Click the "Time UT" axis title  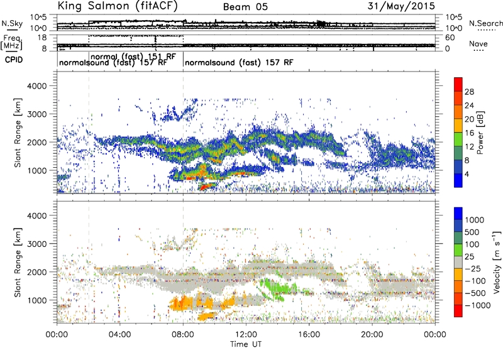[246, 344]
